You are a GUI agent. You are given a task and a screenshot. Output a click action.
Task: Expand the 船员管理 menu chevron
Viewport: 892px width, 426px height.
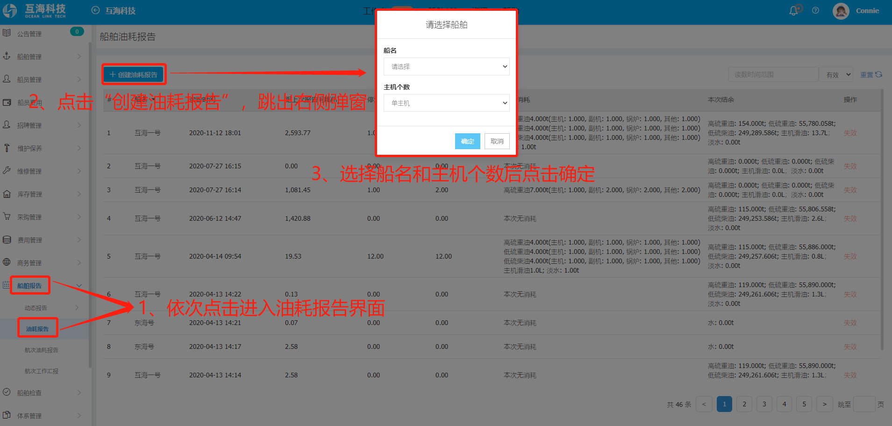click(x=79, y=79)
